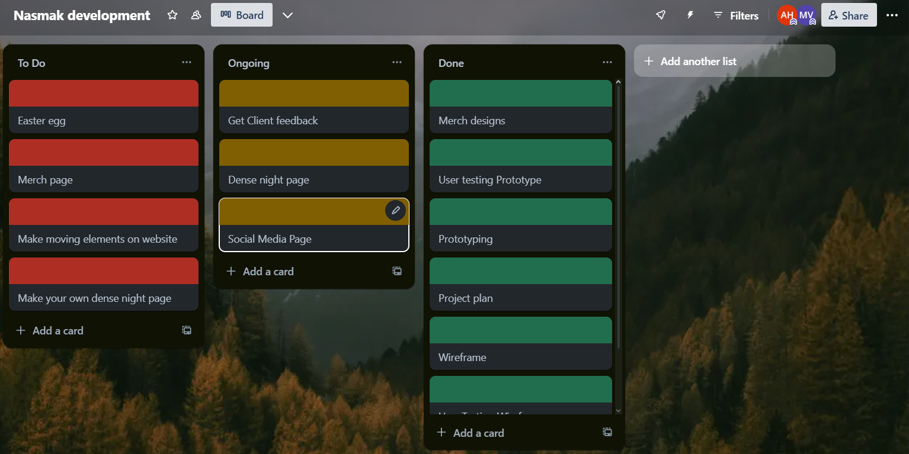This screenshot has height=454, width=909.
Task: Open Ongoing list actions menu
Action: coord(397,63)
